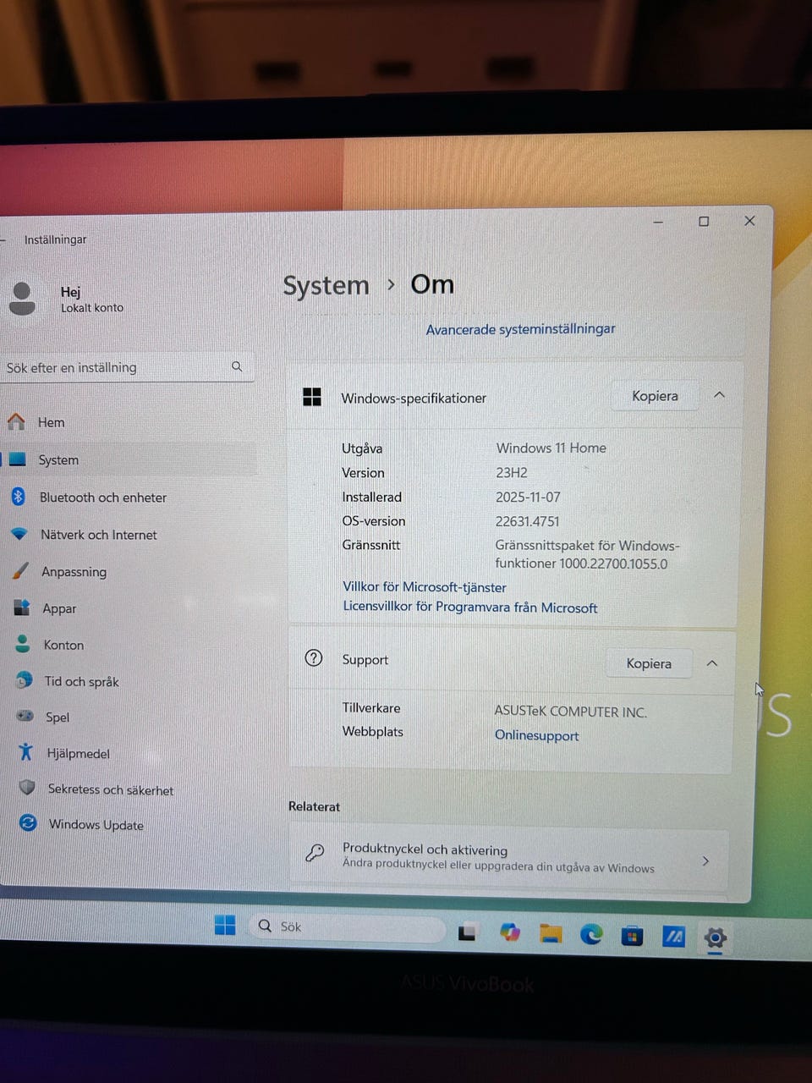The image size is (812, 1083).
Task: Open Hjälpmedel accessibility settings
Action: (78, 753)
